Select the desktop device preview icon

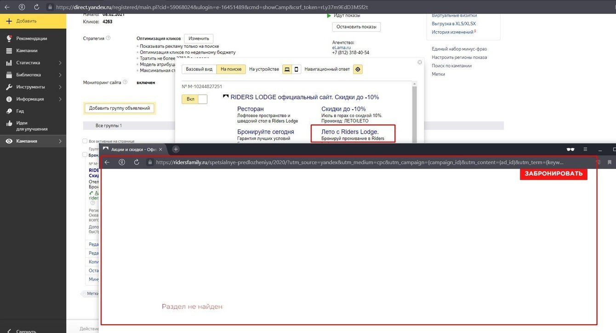(x=287, y=69)
